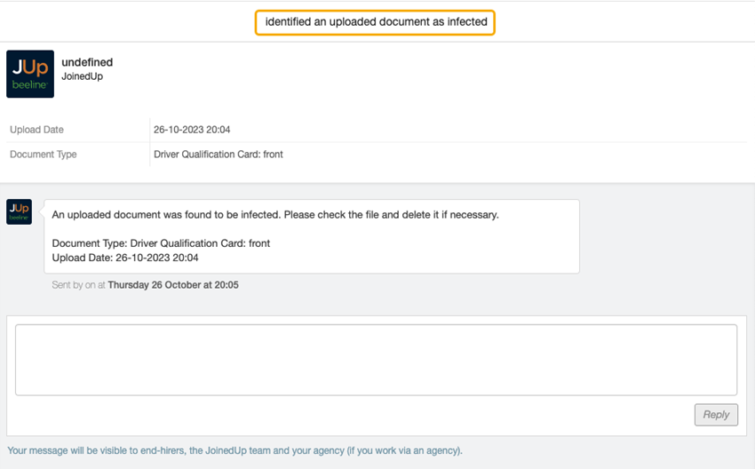Select the Driver Qualification Card value in table
Image resolution: width=755 pixels, height=469 pixels.
tap(218, 155)
